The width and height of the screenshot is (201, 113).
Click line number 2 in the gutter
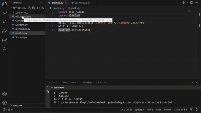point(53,15)
